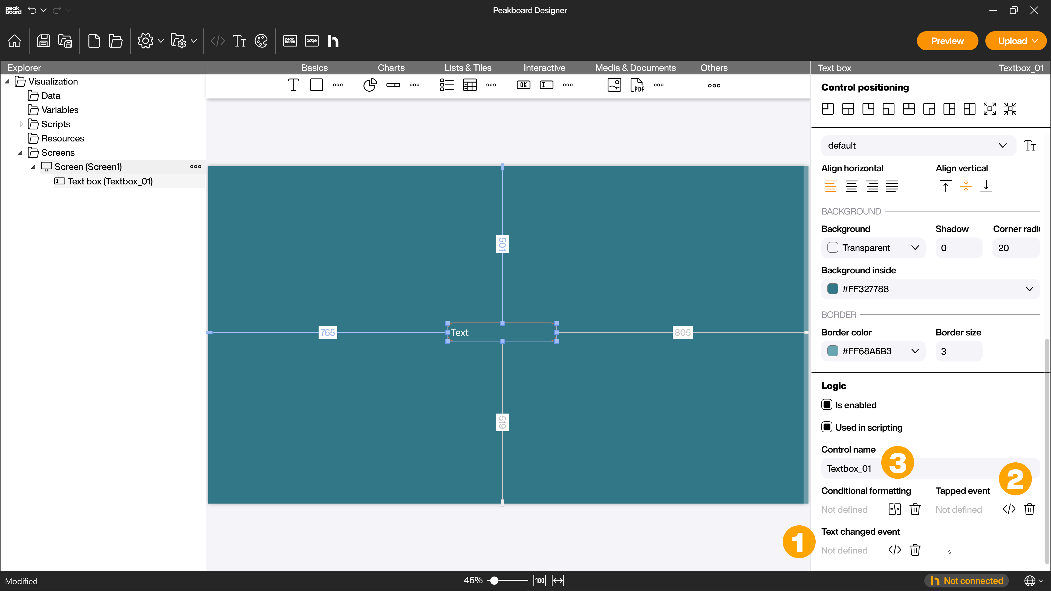The image size is (1051, 591).
Task: Open conditional formatting editor icon
Action: pyautogui.click(x=894, y=509)
